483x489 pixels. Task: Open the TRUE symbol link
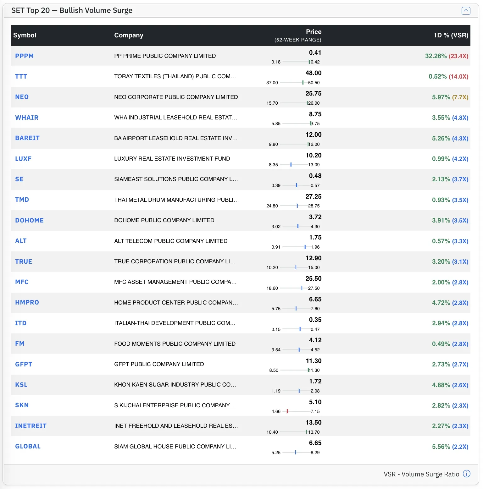pos(24,261)
